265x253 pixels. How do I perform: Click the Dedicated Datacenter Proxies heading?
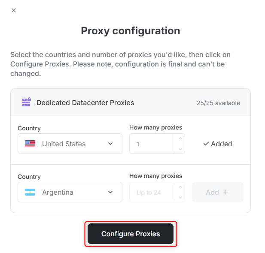85,102
